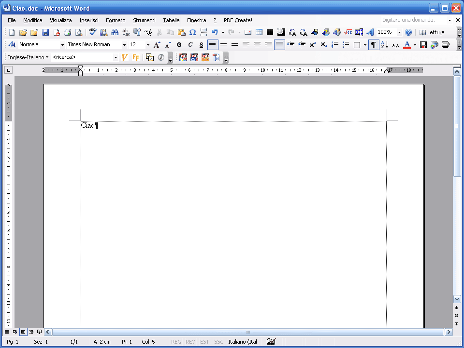Image resolution: width=464 pixels, height=348 pixels.
Task: Open the Modifica menu
Action: coord(32,20)
